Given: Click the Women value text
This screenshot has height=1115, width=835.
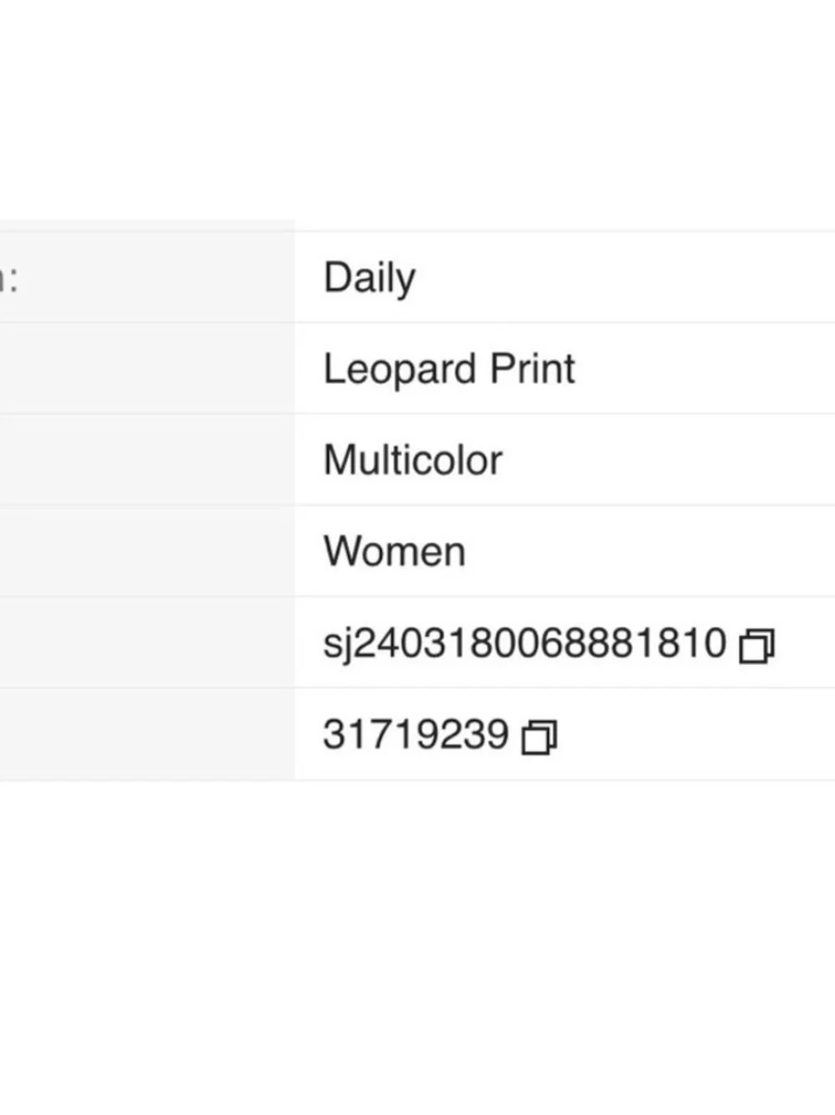Looking at the screenshot, I should [x=395, y=552].
